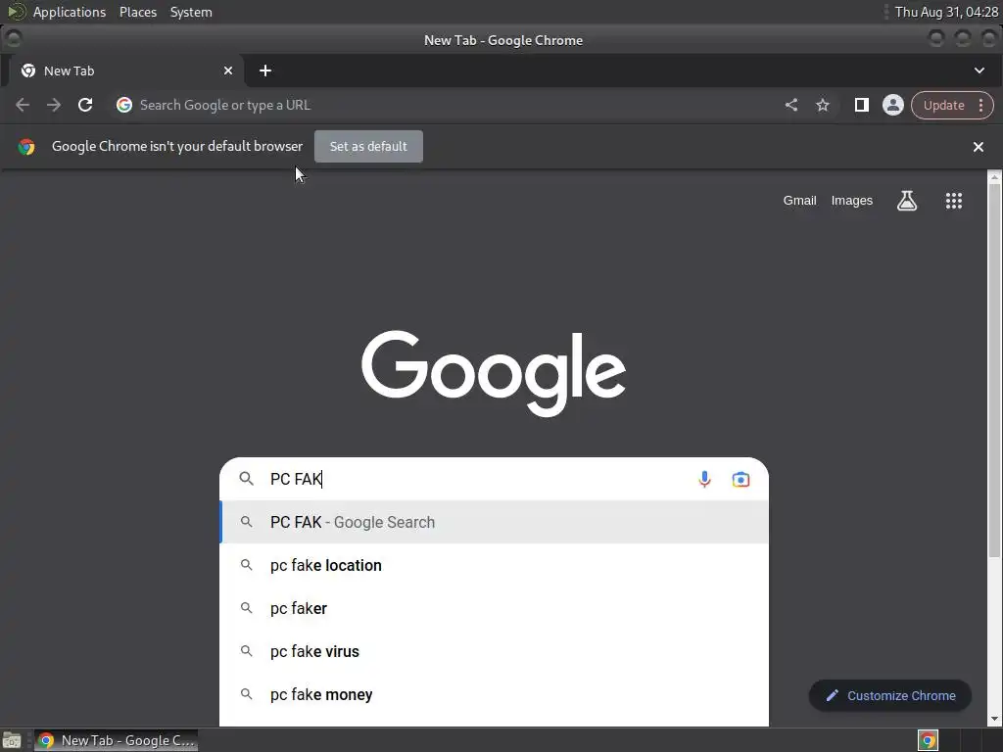Choose the 'pc fake money' suggestion
Screen dimensions: 1003x752
(x=494, y=694)
